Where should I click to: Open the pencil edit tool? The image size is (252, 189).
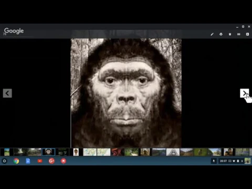[x=212, y=34]
